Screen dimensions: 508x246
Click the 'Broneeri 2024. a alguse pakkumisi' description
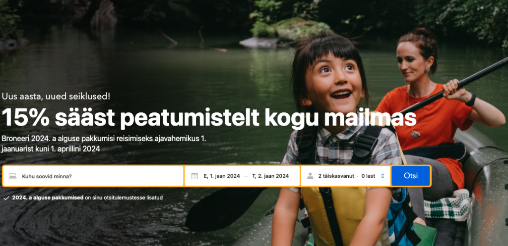[x=104, y=144]
